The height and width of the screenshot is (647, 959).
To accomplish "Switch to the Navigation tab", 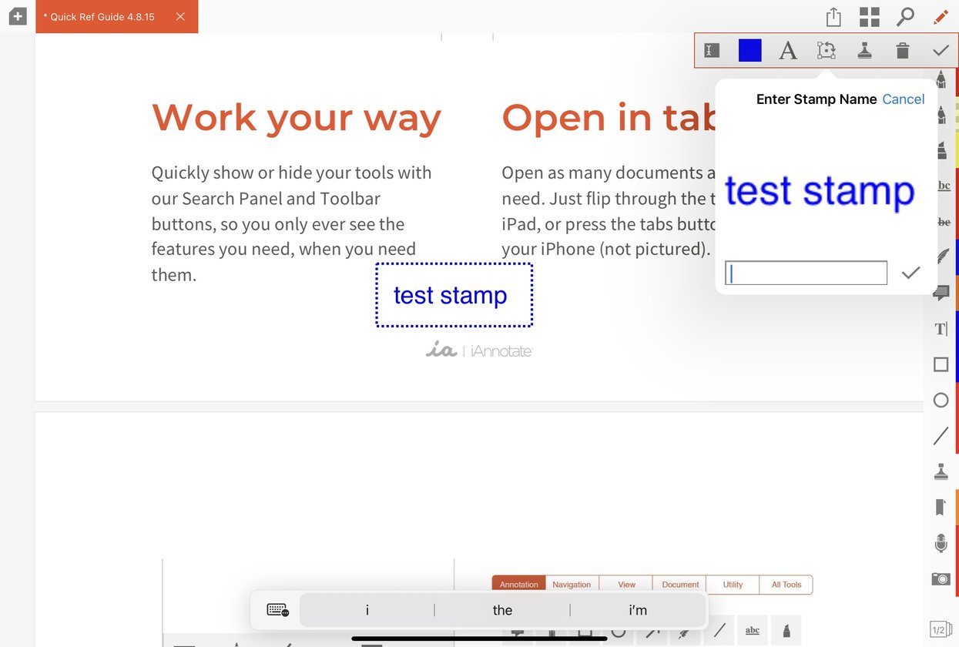I will (571, 584).
